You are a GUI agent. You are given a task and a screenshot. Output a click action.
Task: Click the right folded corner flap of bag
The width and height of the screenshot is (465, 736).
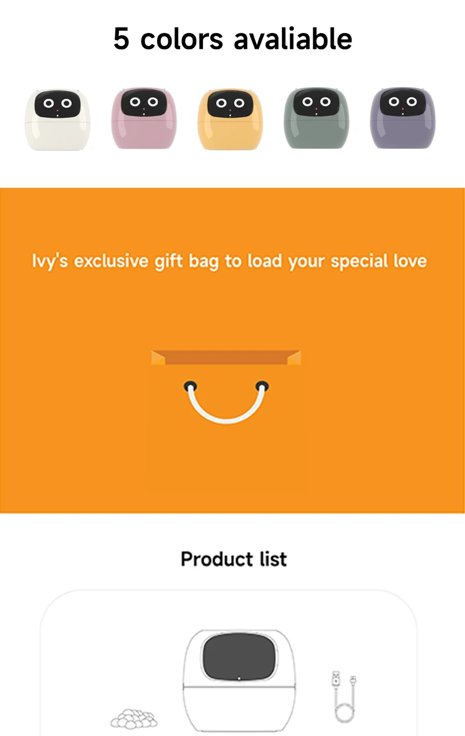(295, 357)
